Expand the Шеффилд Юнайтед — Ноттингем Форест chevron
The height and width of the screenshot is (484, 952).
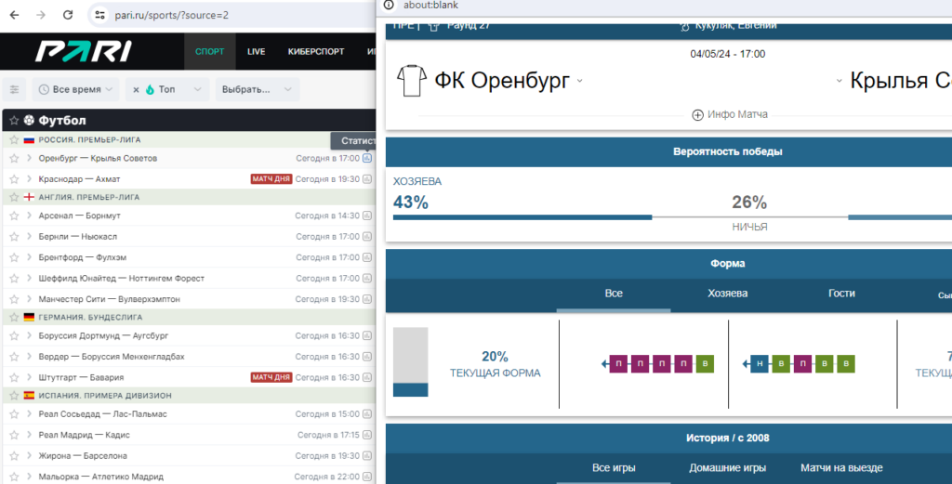tap(29, 279)
